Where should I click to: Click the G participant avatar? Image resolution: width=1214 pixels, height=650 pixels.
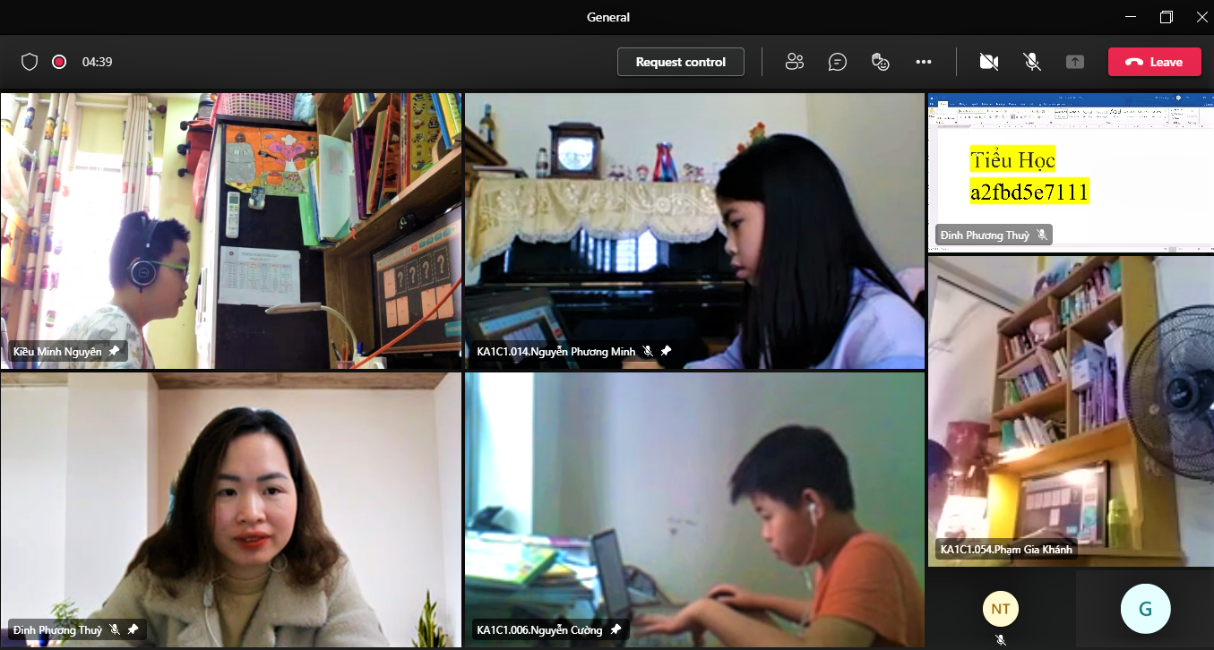(x=1145, y=609)
